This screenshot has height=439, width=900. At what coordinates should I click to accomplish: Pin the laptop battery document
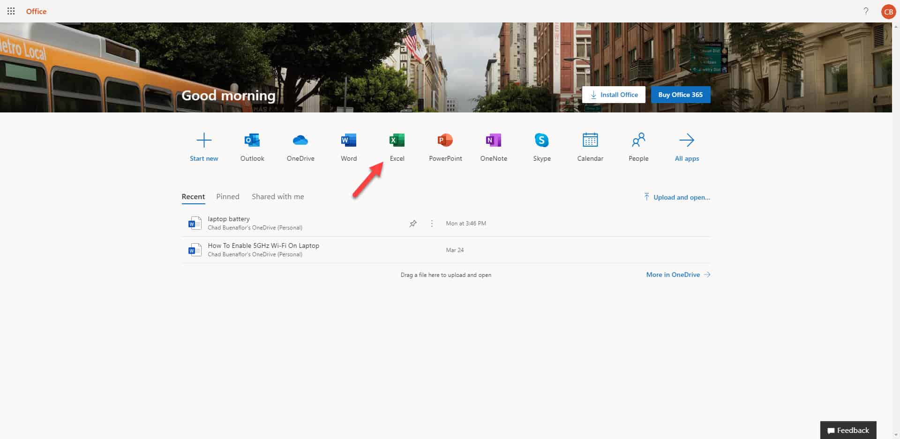tap(413, 223)
